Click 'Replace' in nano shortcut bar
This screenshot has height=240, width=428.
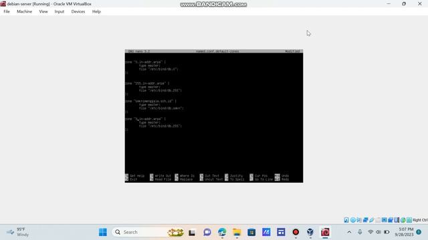coord(186,179)
